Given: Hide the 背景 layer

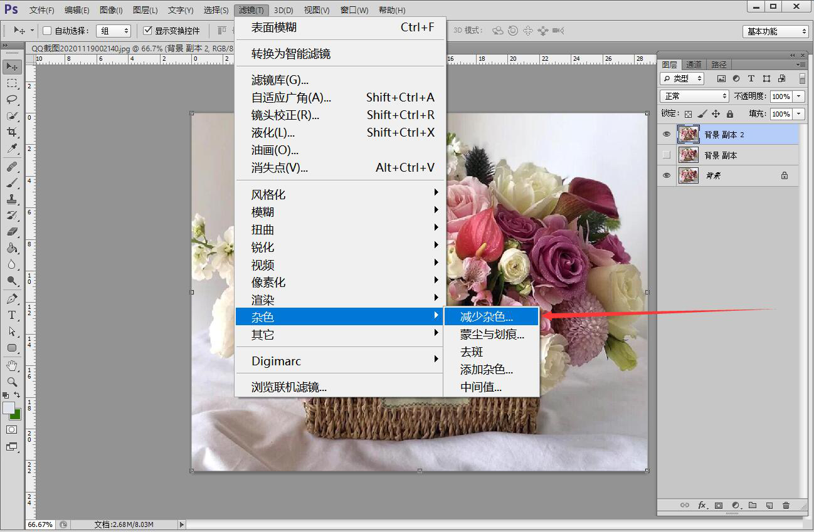Looking at the screenshot, I should (667, 175).
